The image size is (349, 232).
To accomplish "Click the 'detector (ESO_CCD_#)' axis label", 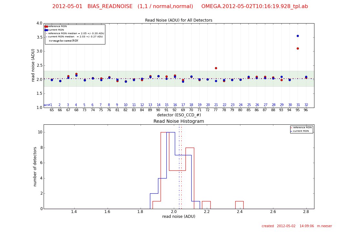I will (179, 115).
